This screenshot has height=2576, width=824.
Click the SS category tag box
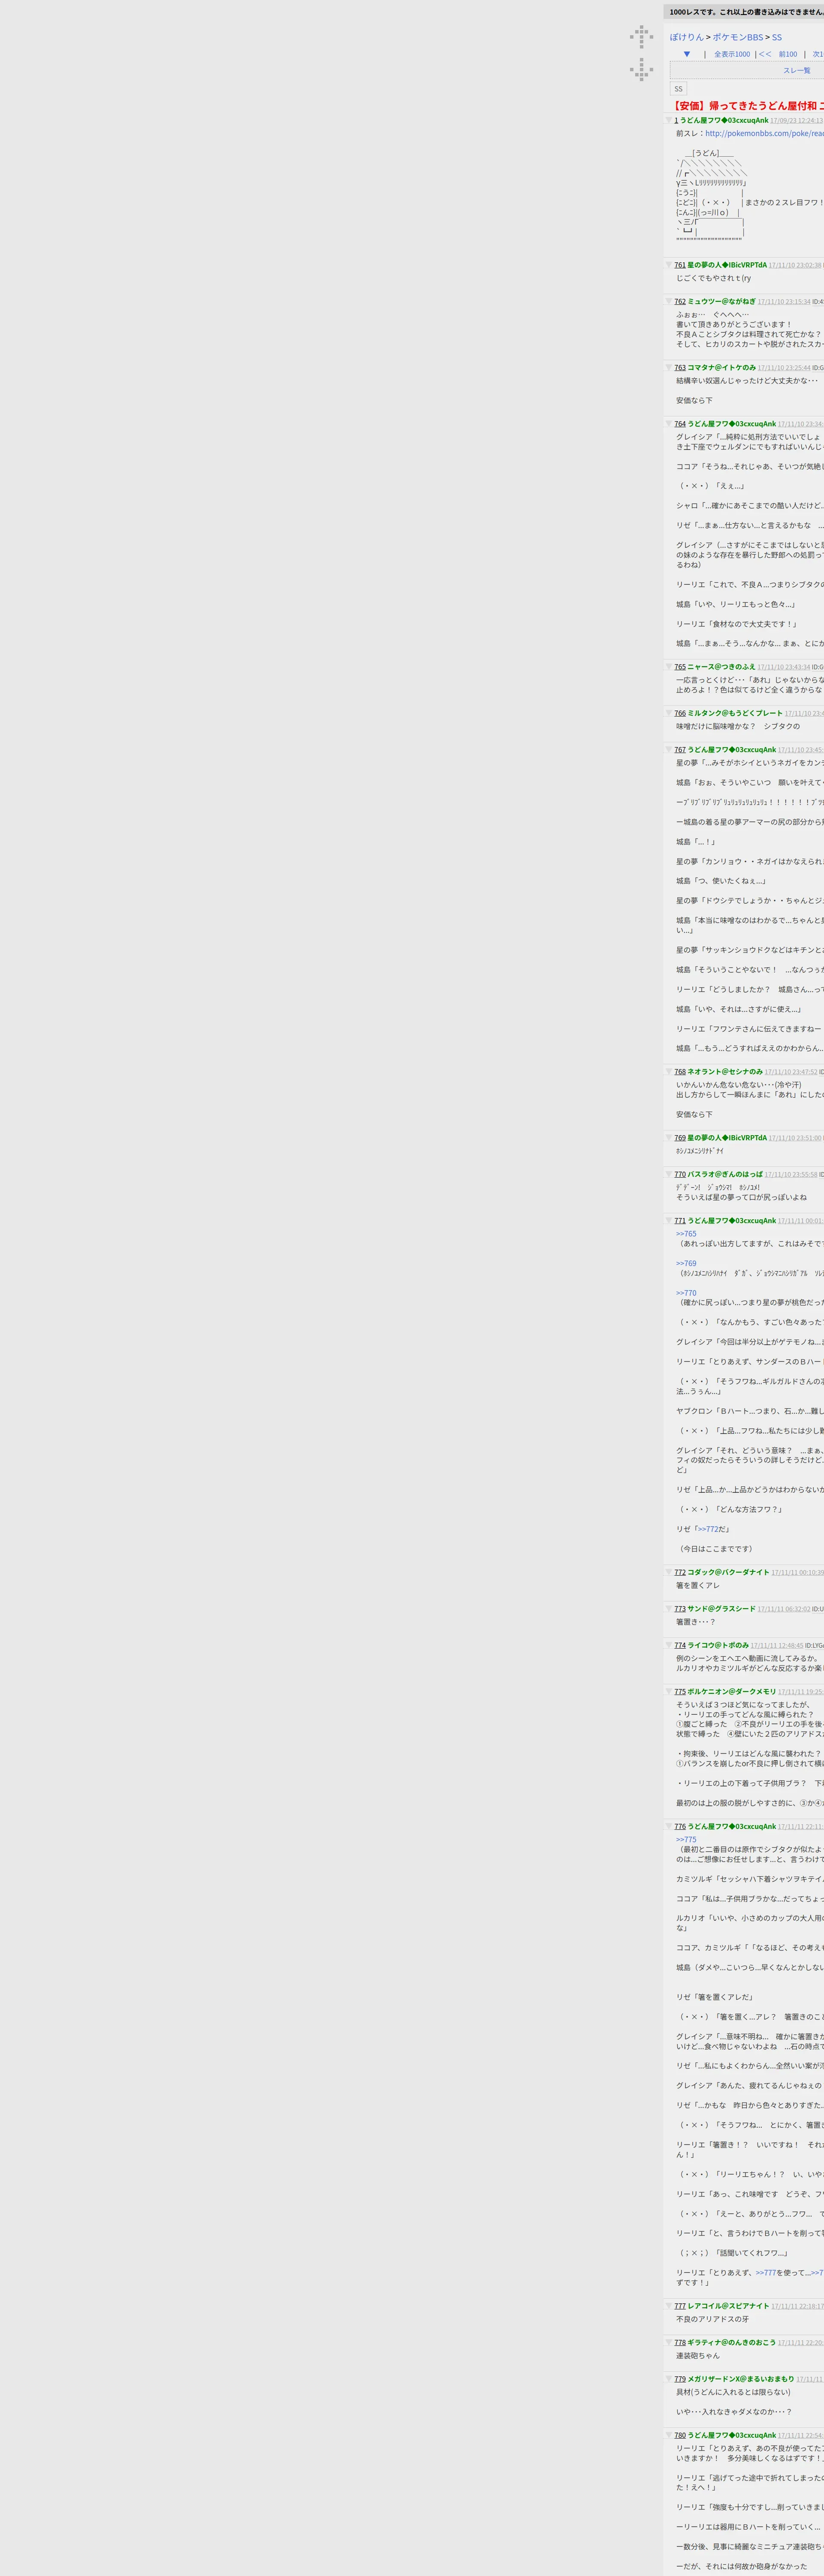pos(678,89)
